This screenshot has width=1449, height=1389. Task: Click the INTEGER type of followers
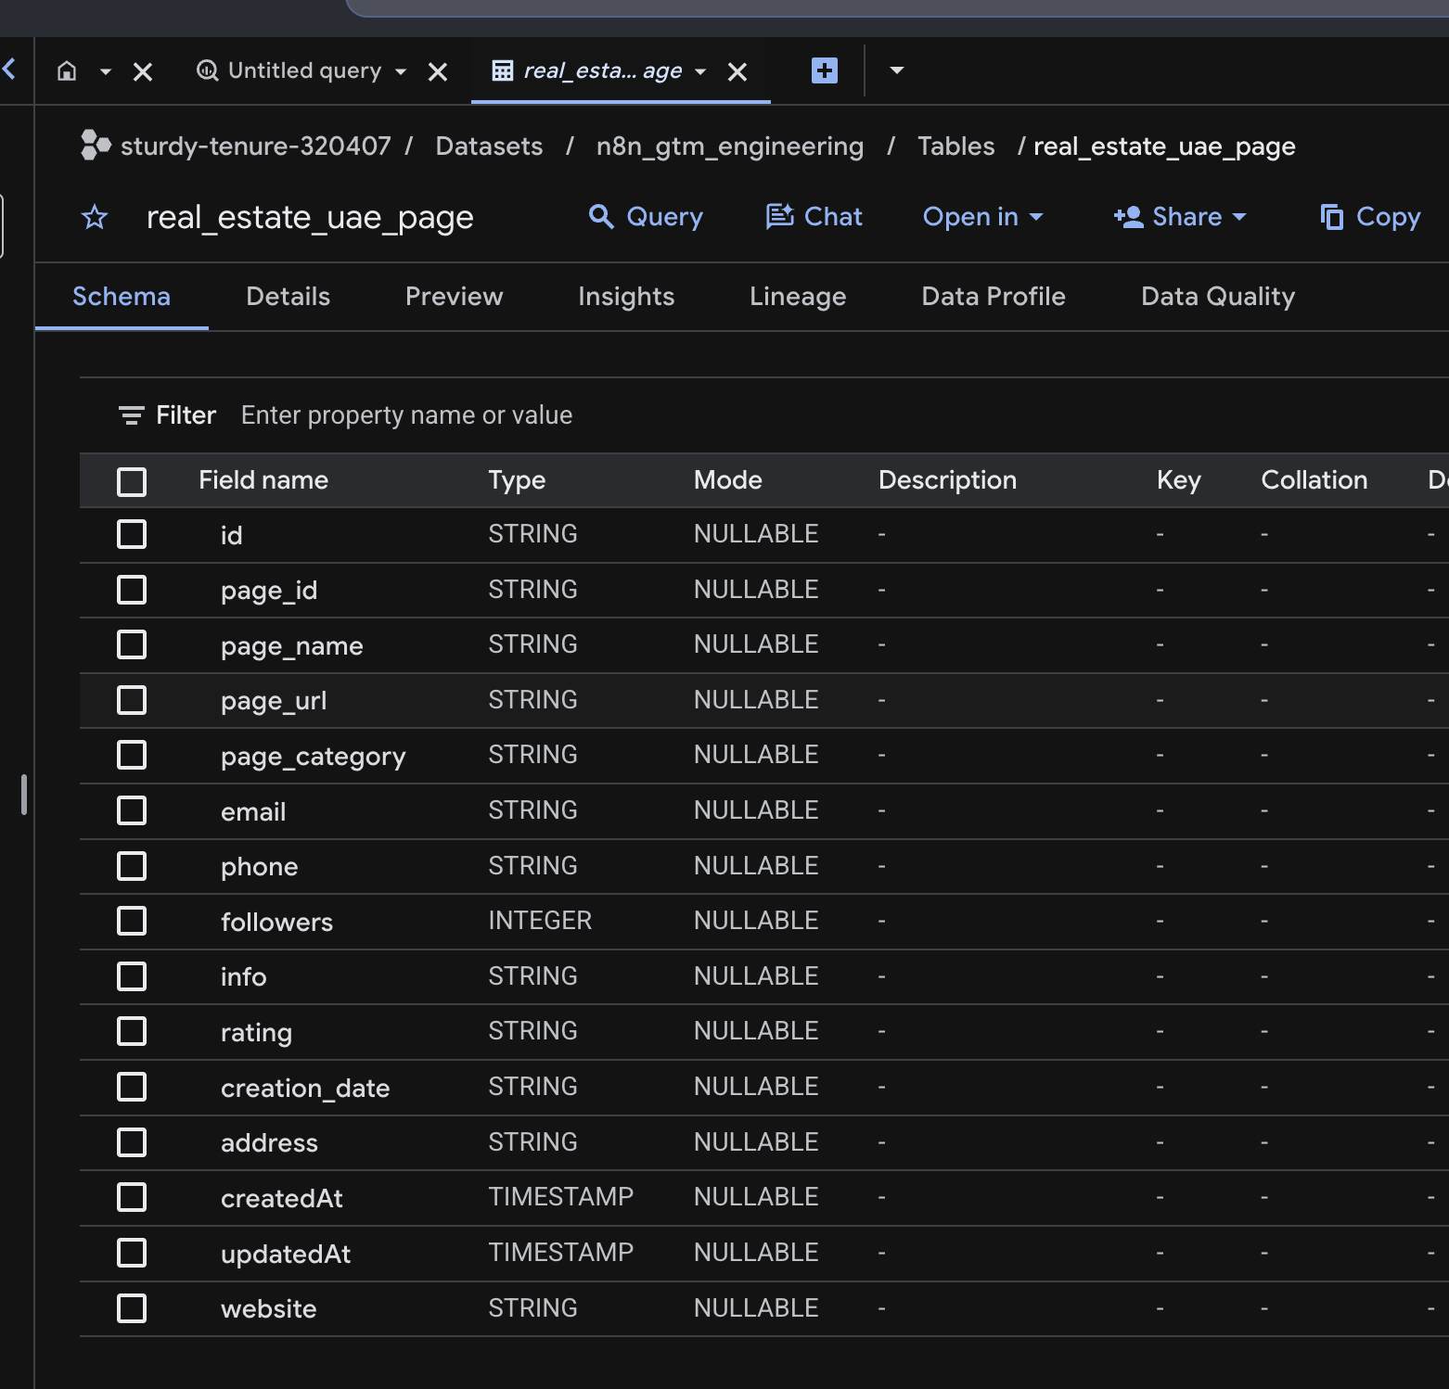pyautogui.click(x=540, y=920)
